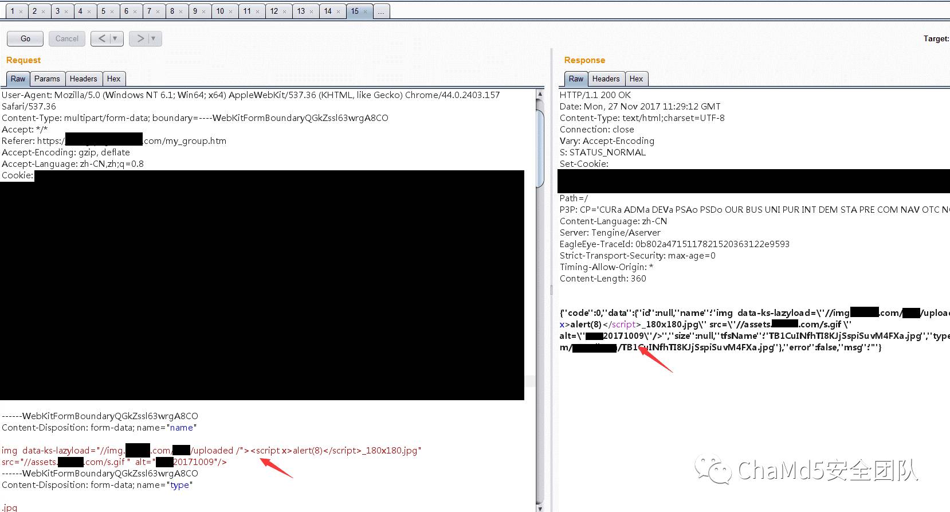Viewport: 950px width, 512px height.
Task: Click form-data name="type" Content-Disposition line
Action: click(97, 485)
